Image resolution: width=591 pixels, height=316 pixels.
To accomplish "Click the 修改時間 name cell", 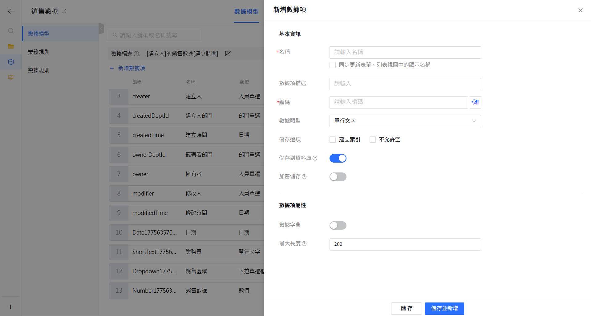I will (x=196, y=213).
